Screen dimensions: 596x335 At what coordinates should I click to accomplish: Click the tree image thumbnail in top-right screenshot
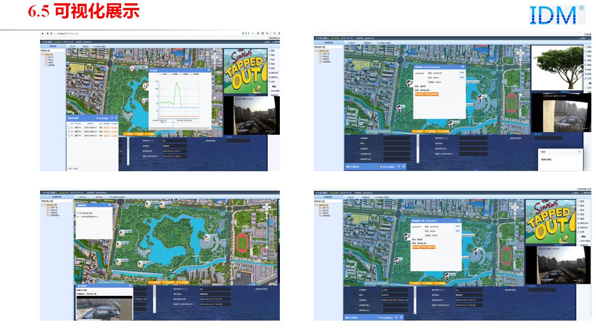click(x=557, y=67)
